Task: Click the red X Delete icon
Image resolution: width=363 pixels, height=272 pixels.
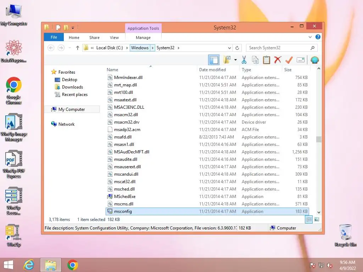Action: 278,60
